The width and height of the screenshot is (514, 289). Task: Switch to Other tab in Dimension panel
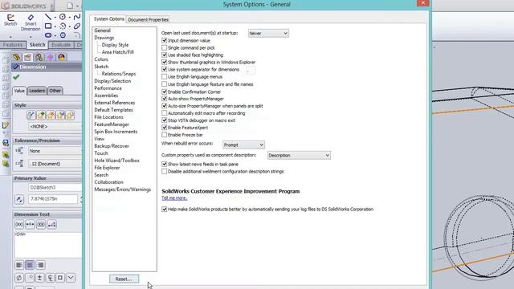coord(55,91)
